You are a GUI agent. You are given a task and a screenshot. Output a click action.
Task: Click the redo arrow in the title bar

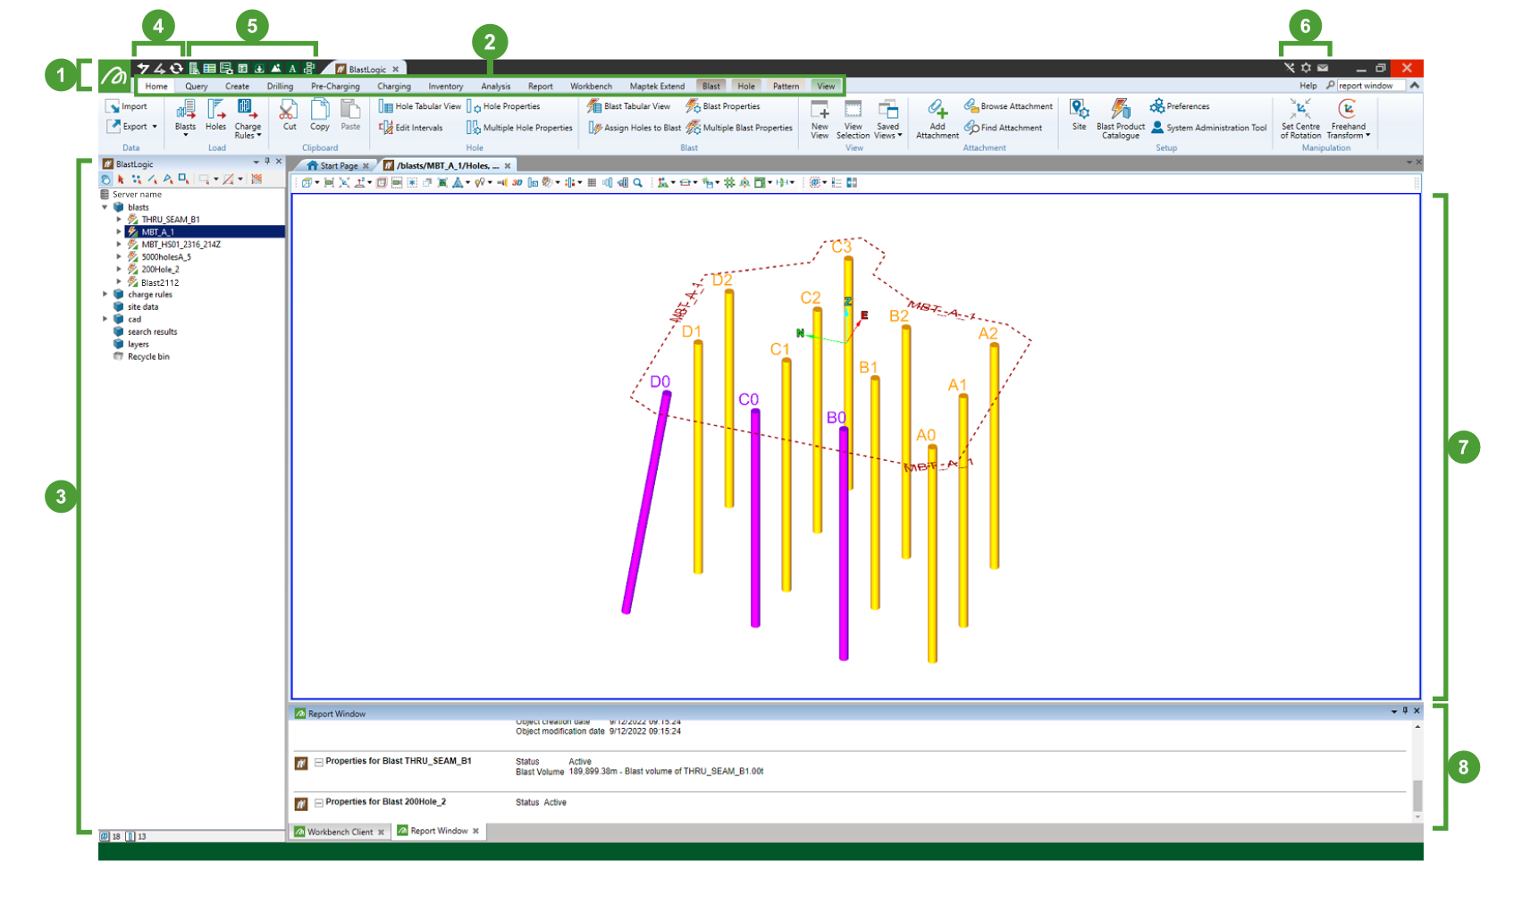click(159, 69)
